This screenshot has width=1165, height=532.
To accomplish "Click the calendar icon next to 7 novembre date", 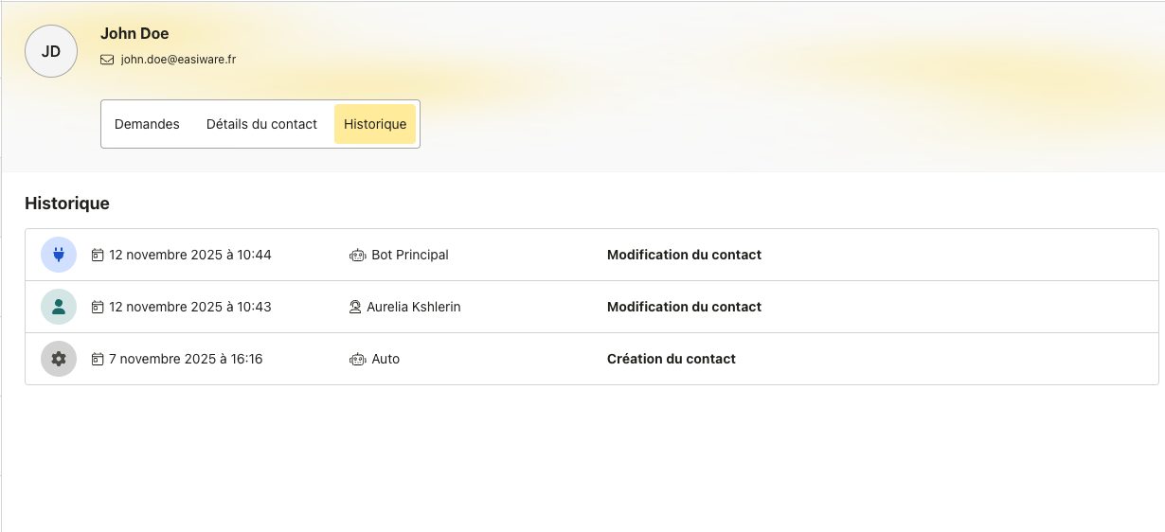I will [97, 359].
